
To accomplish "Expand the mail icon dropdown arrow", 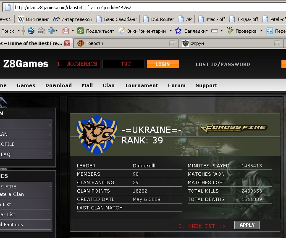I will [x=73, y=31].
